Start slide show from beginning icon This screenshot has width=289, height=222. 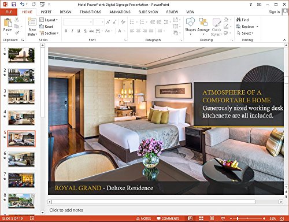pyautogui.click(x=42, y=4)
